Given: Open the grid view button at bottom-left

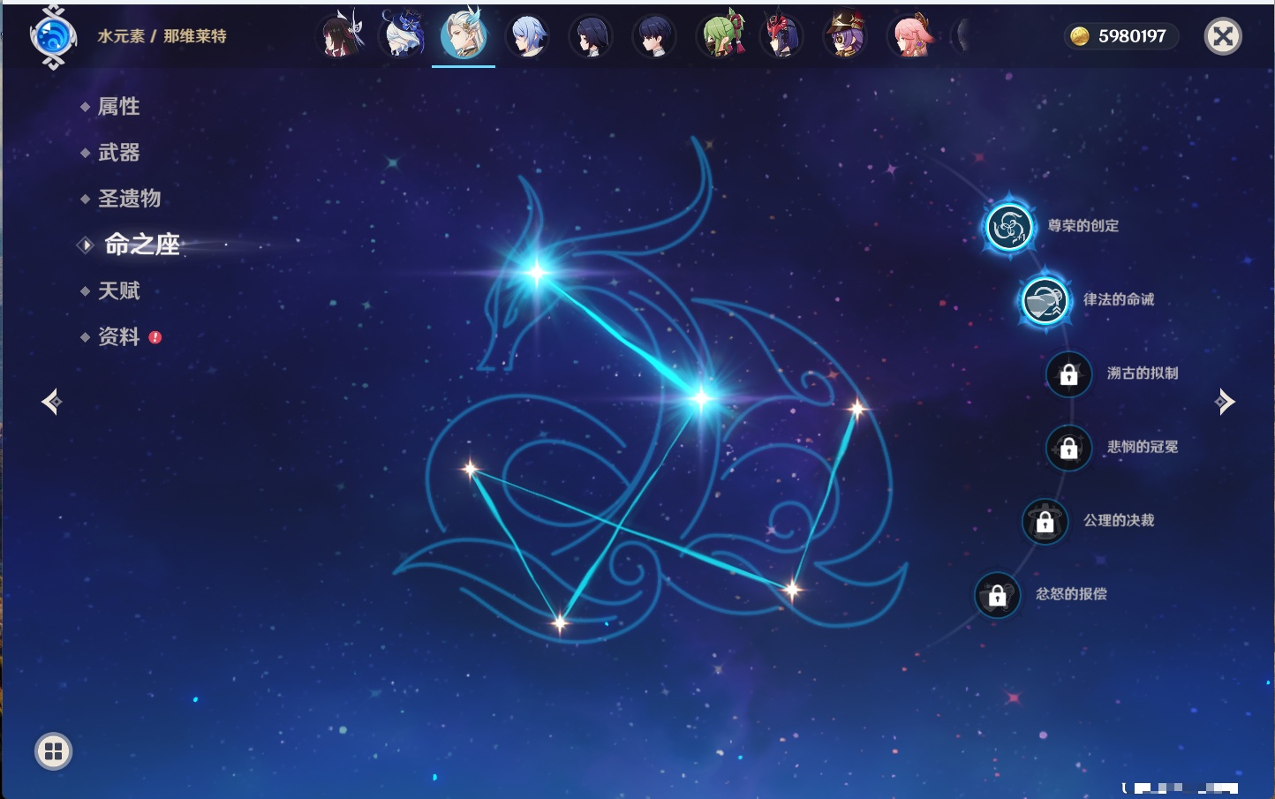Looking at the screenshot, I should [53, 751].
